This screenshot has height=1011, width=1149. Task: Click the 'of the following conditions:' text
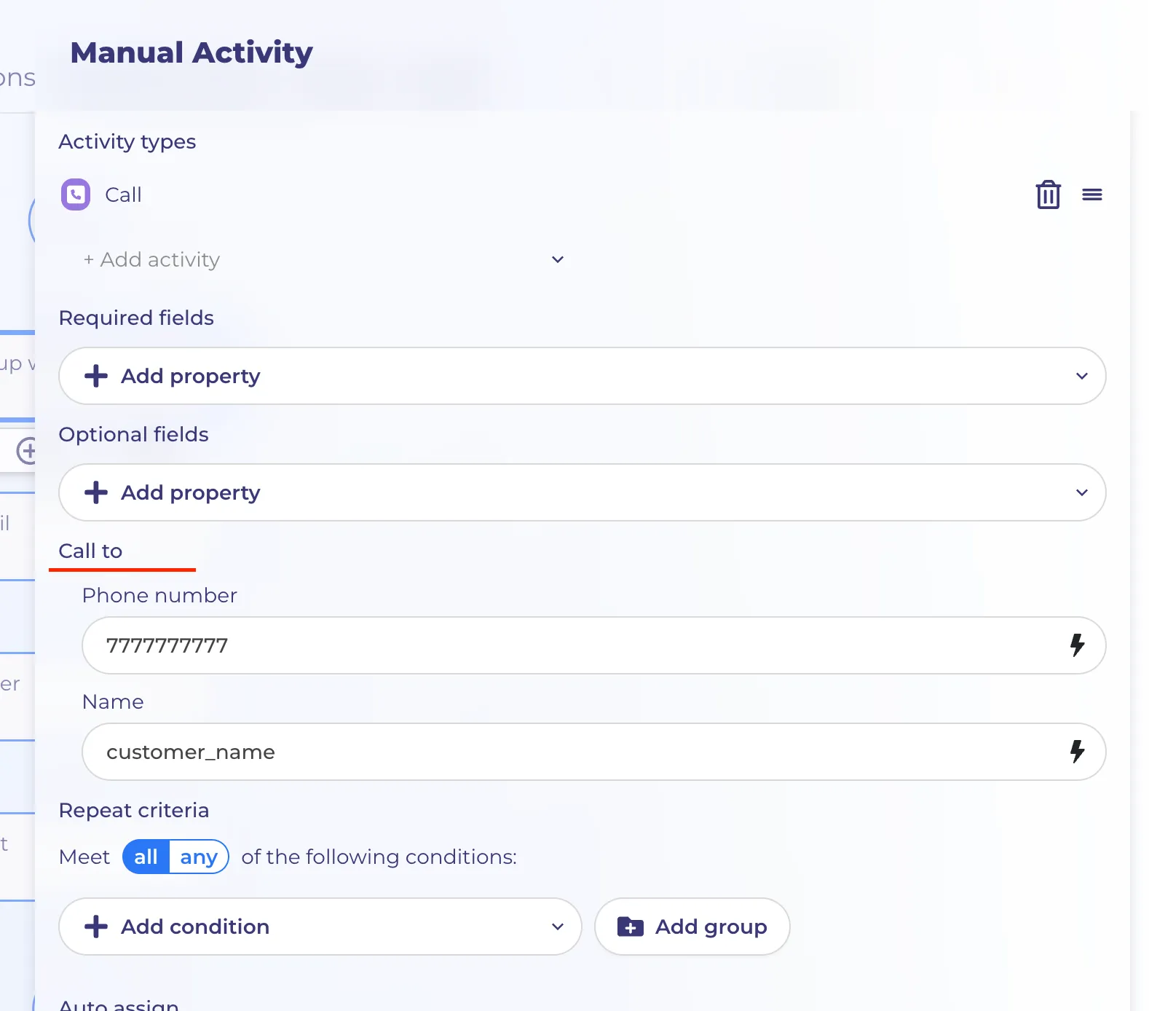click(379, 857)
